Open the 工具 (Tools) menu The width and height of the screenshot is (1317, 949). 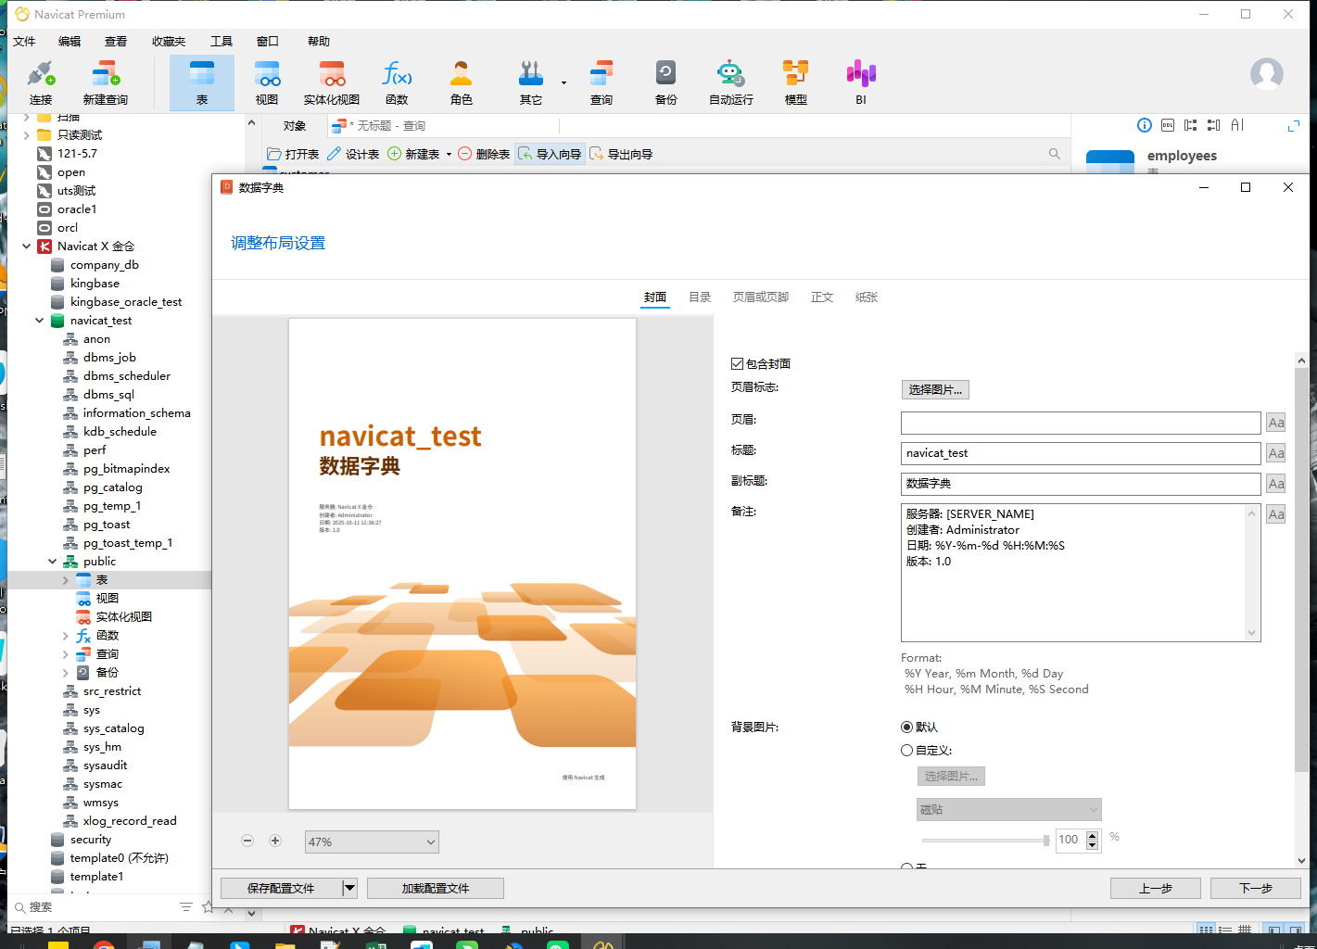pyautogui.click(x=222, y=42)
